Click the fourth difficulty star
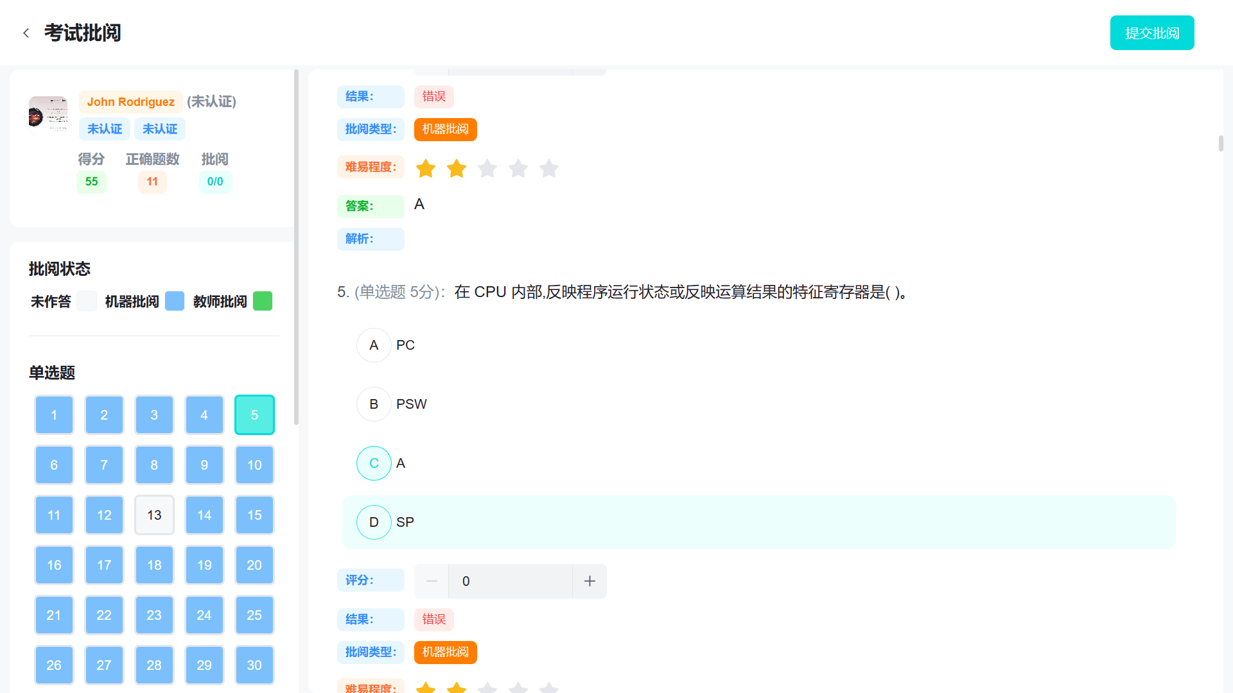 pos(518,169)
